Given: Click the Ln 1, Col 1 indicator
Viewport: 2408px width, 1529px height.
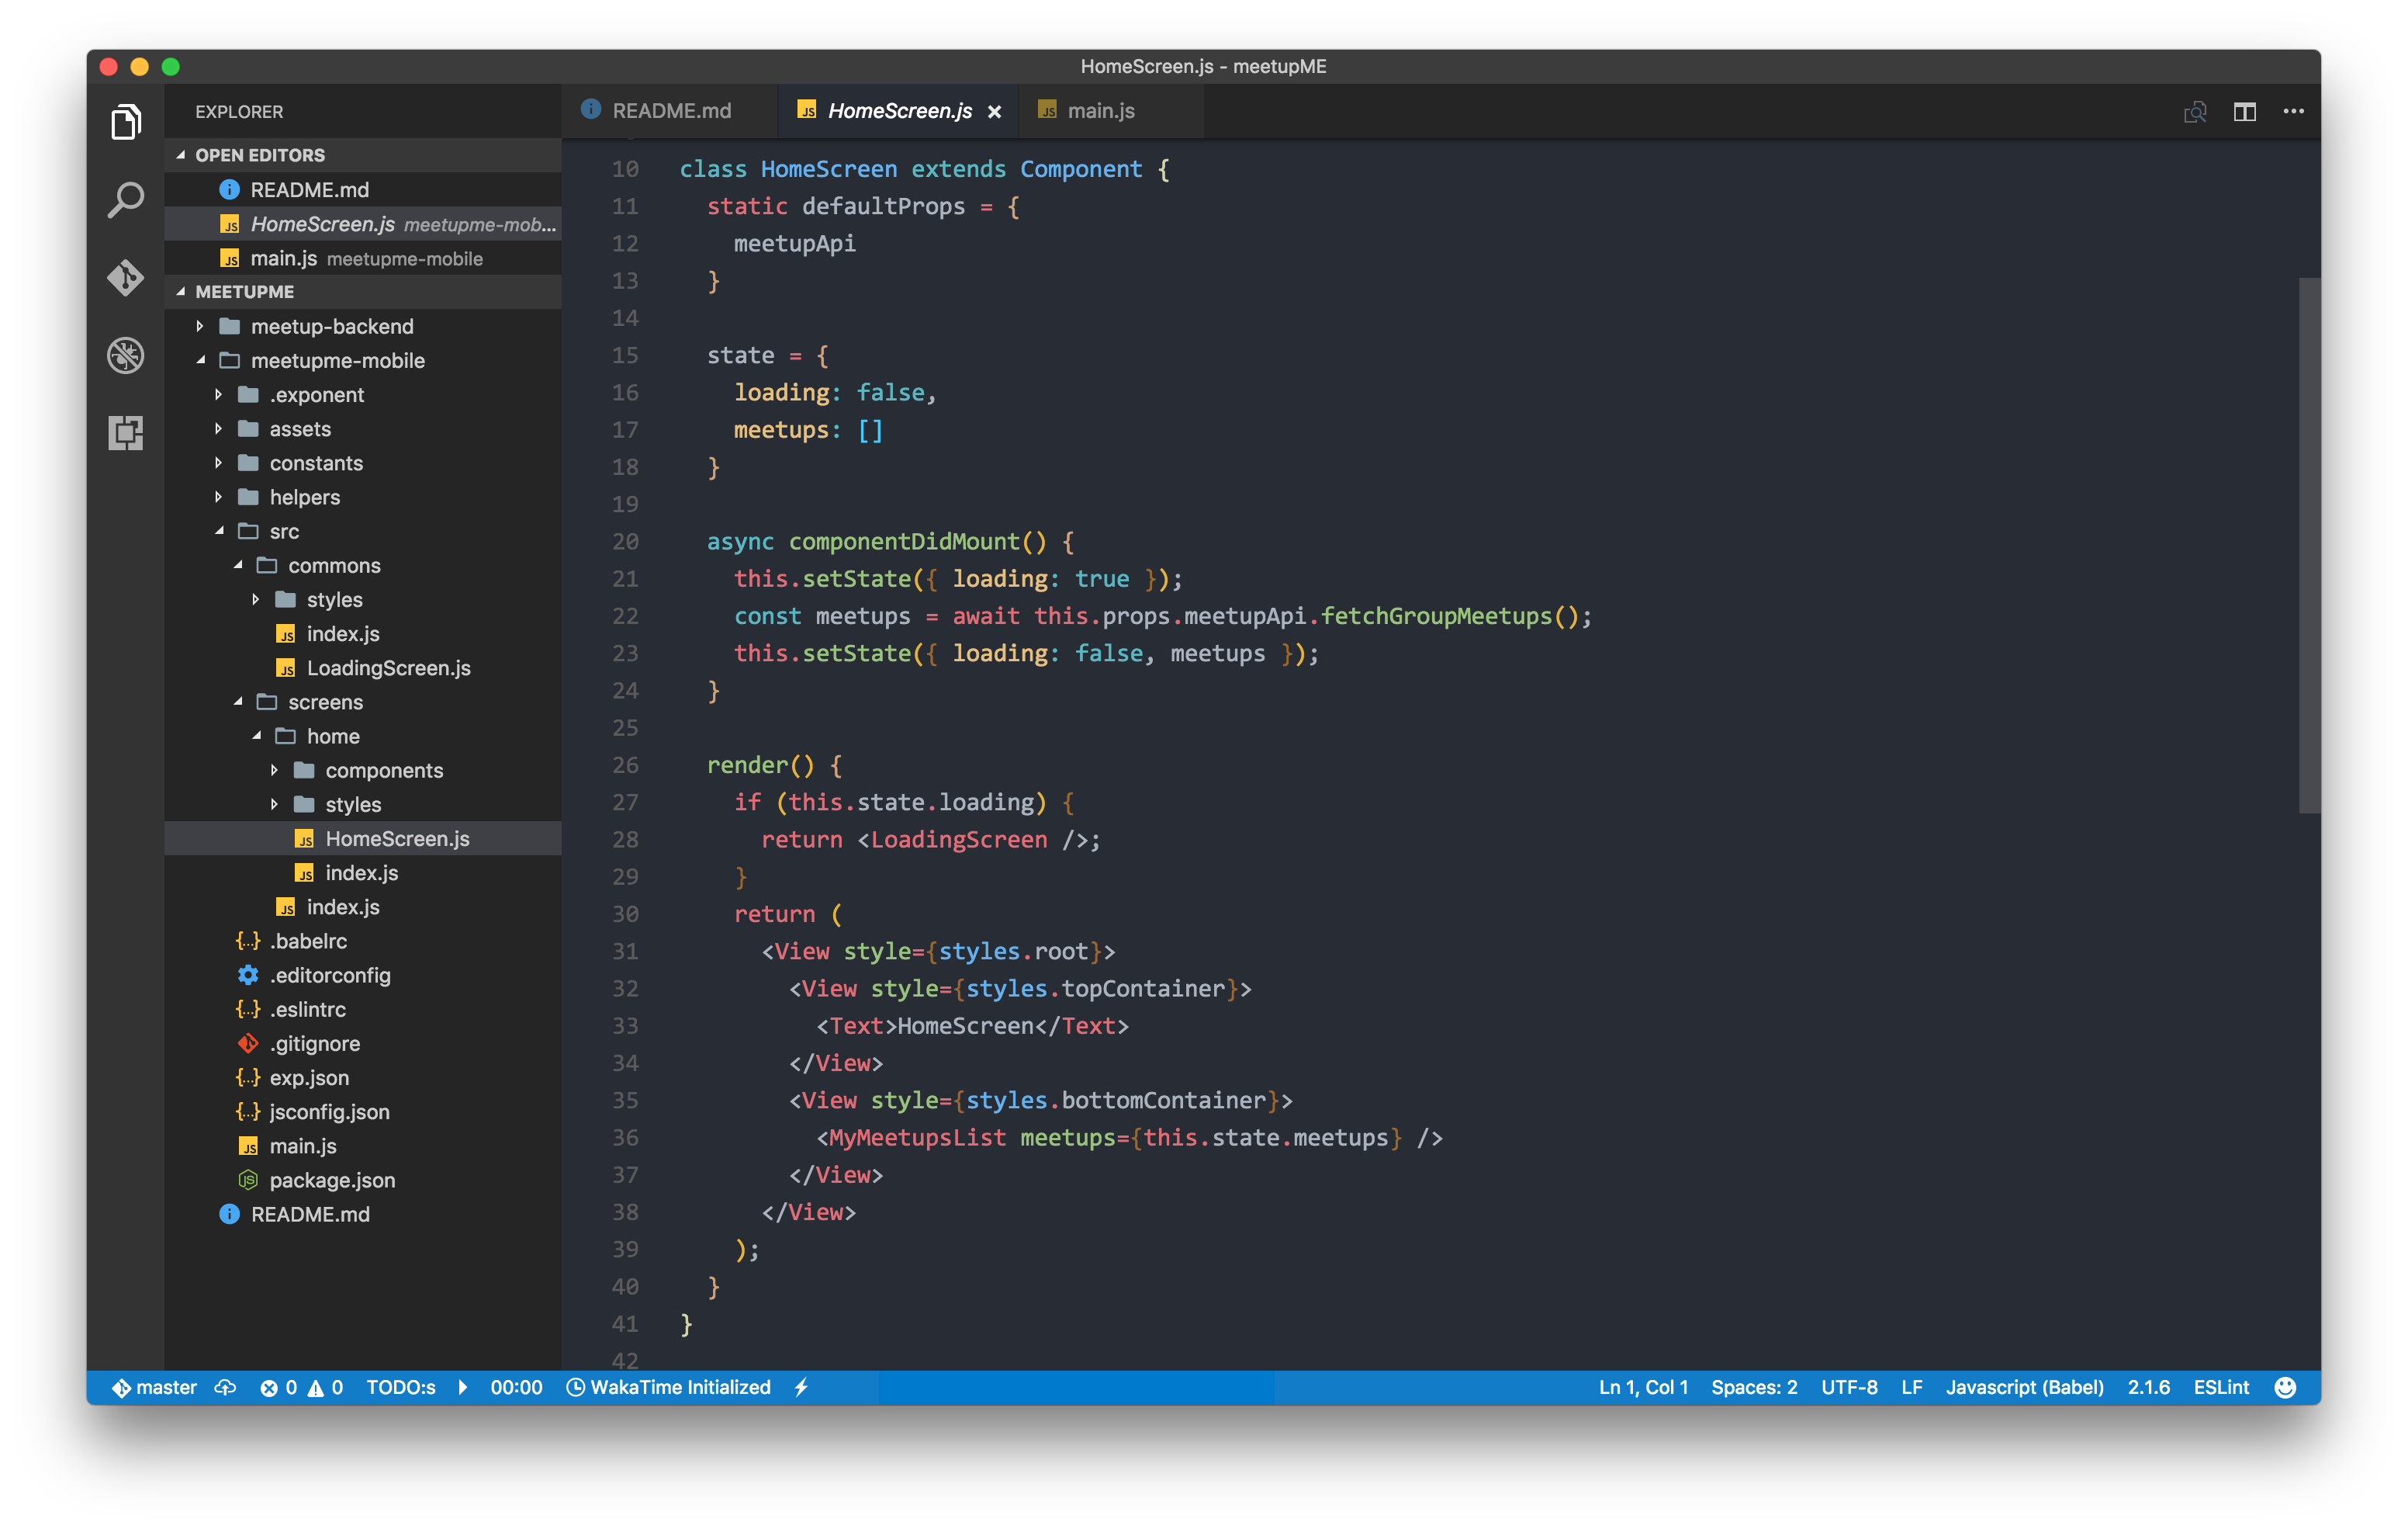Looking at the screenshot, I should [1643, 1388].
